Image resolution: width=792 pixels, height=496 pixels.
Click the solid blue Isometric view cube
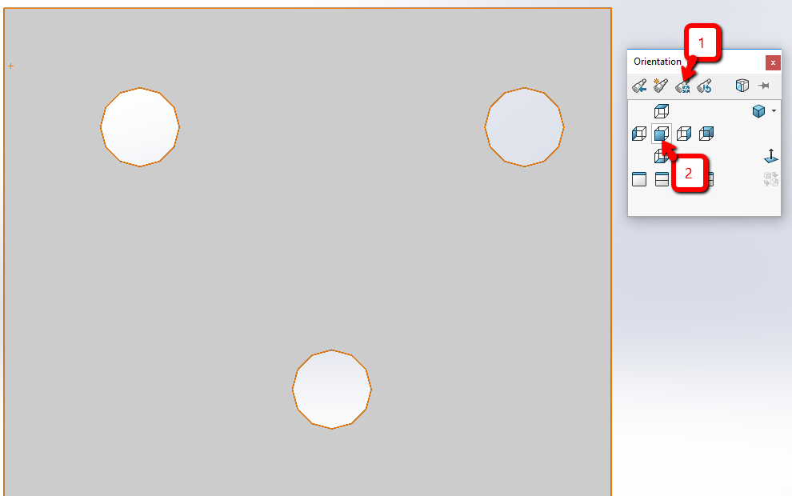tap(758, 111)
